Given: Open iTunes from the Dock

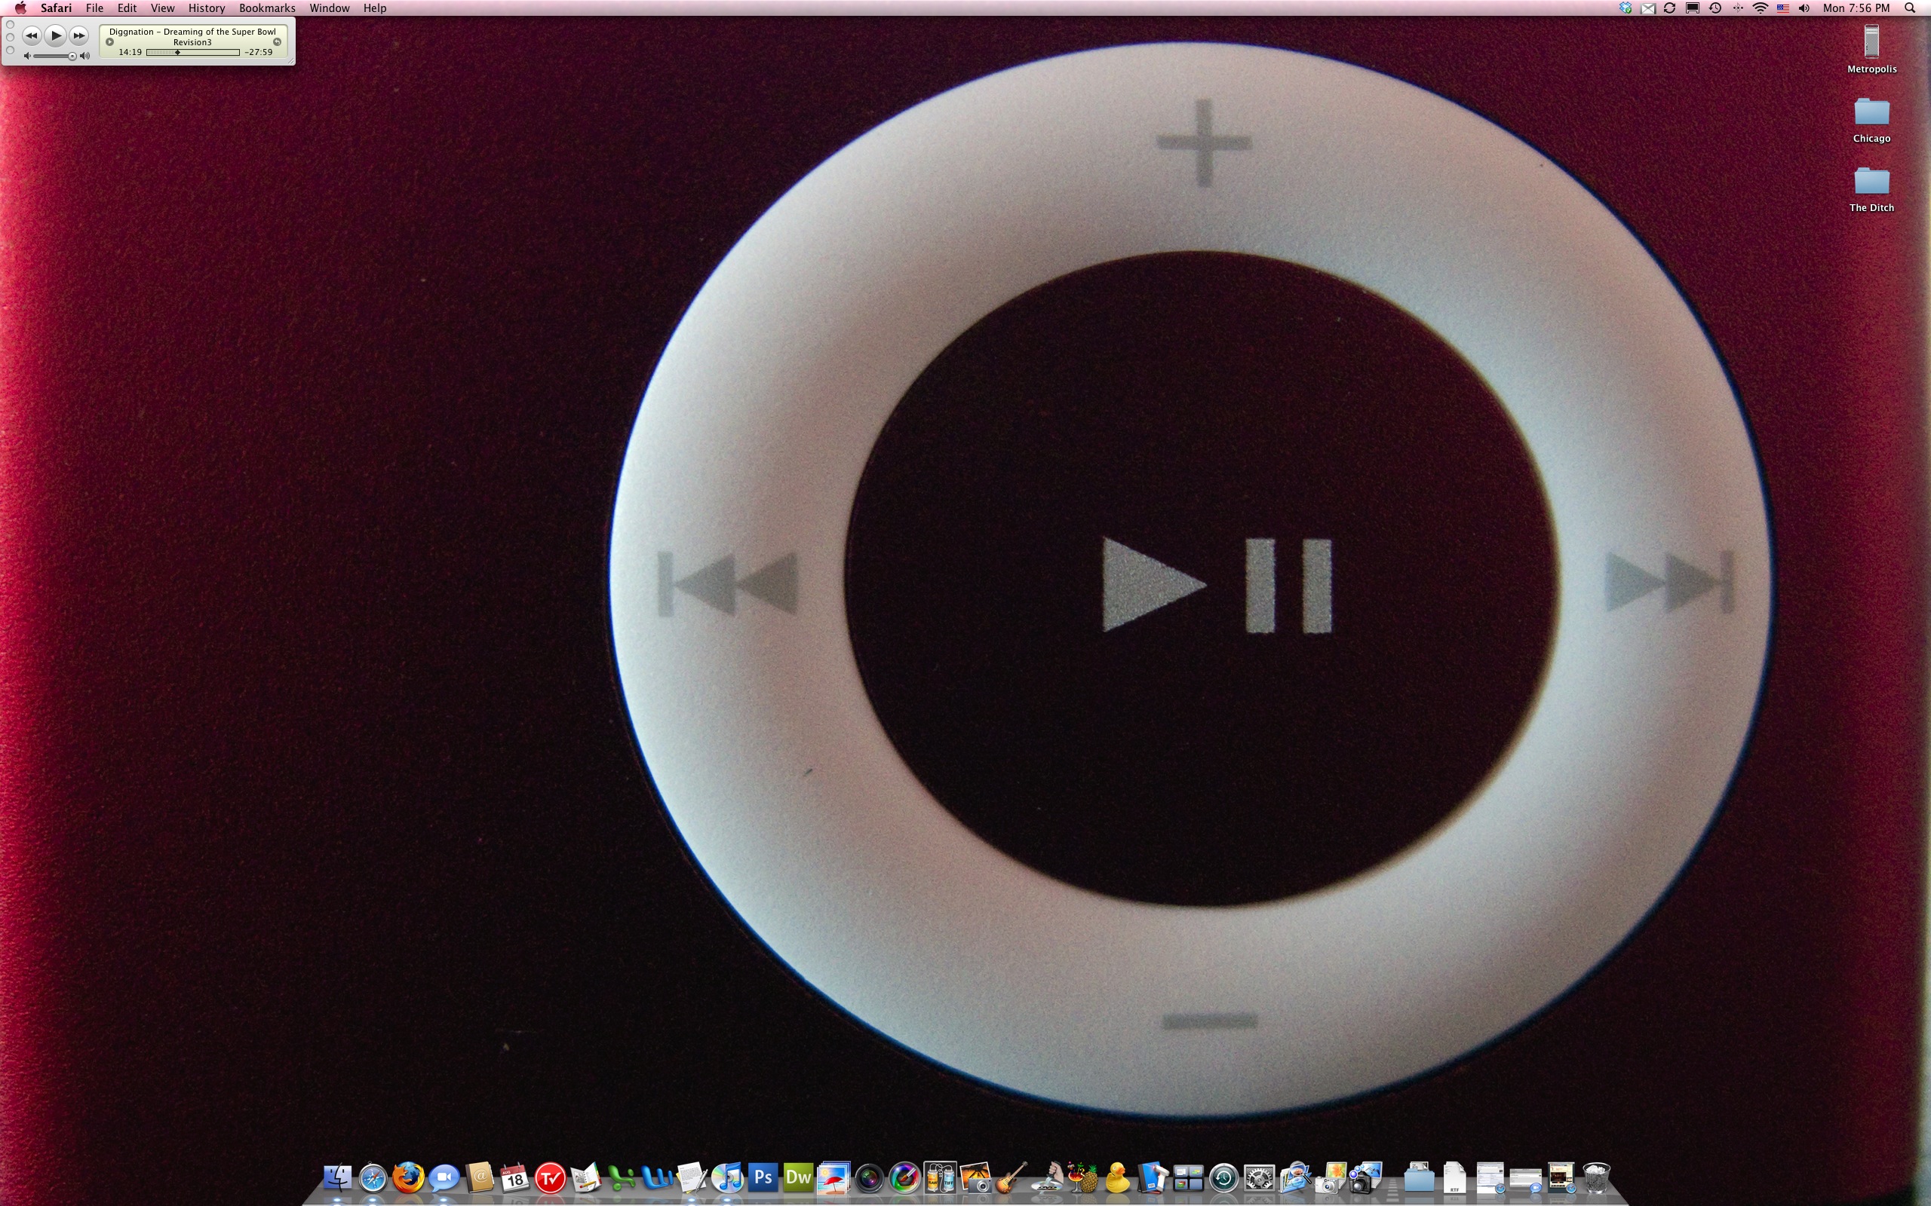Looking at the screenshot, I should click(x=727, y=1177).
